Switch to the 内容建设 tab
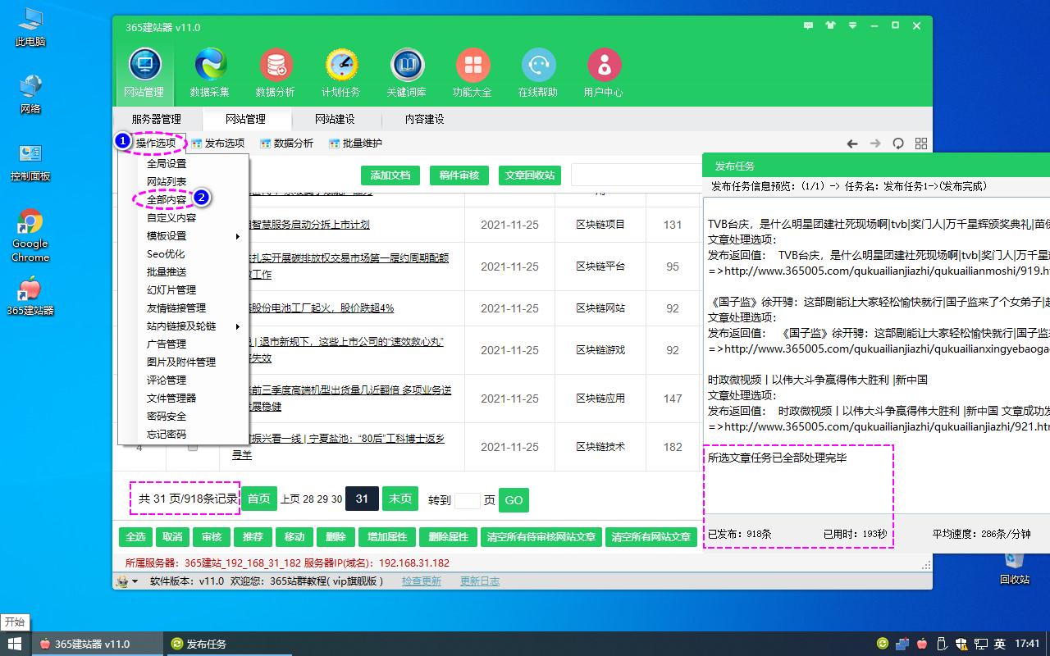The height and width of the screenshot is (656, 1050). pyautogui.click(x=425, y=119)
